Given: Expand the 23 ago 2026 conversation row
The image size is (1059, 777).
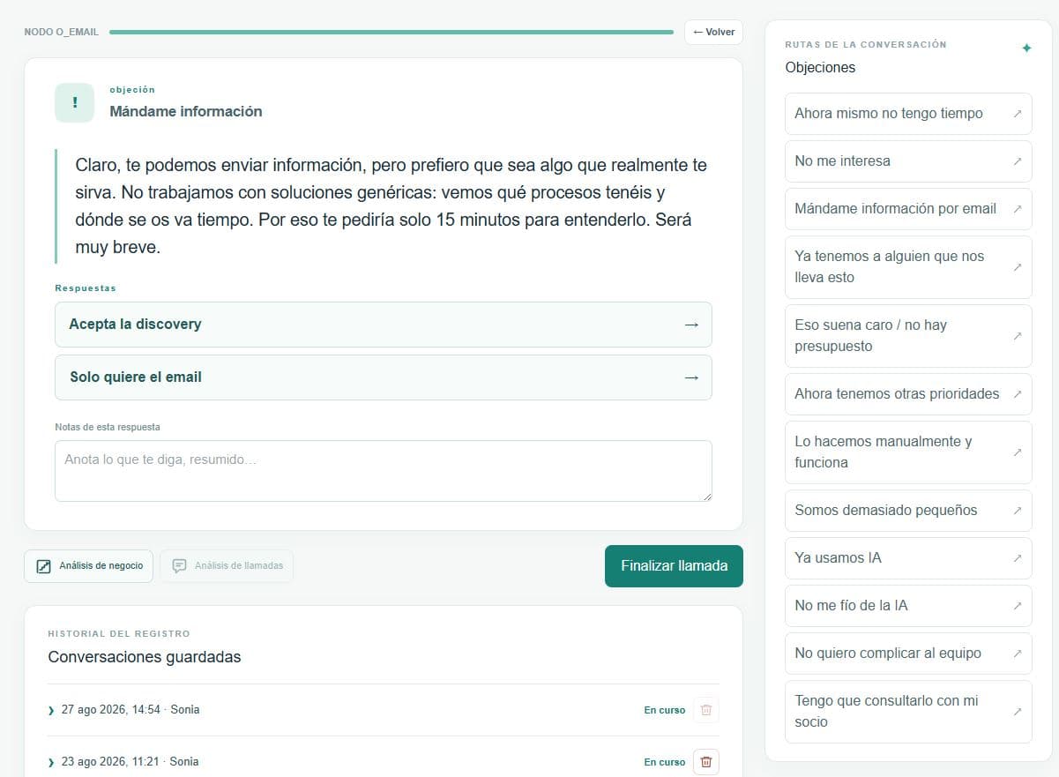Looking at the screenshot, I should [51, 762].
